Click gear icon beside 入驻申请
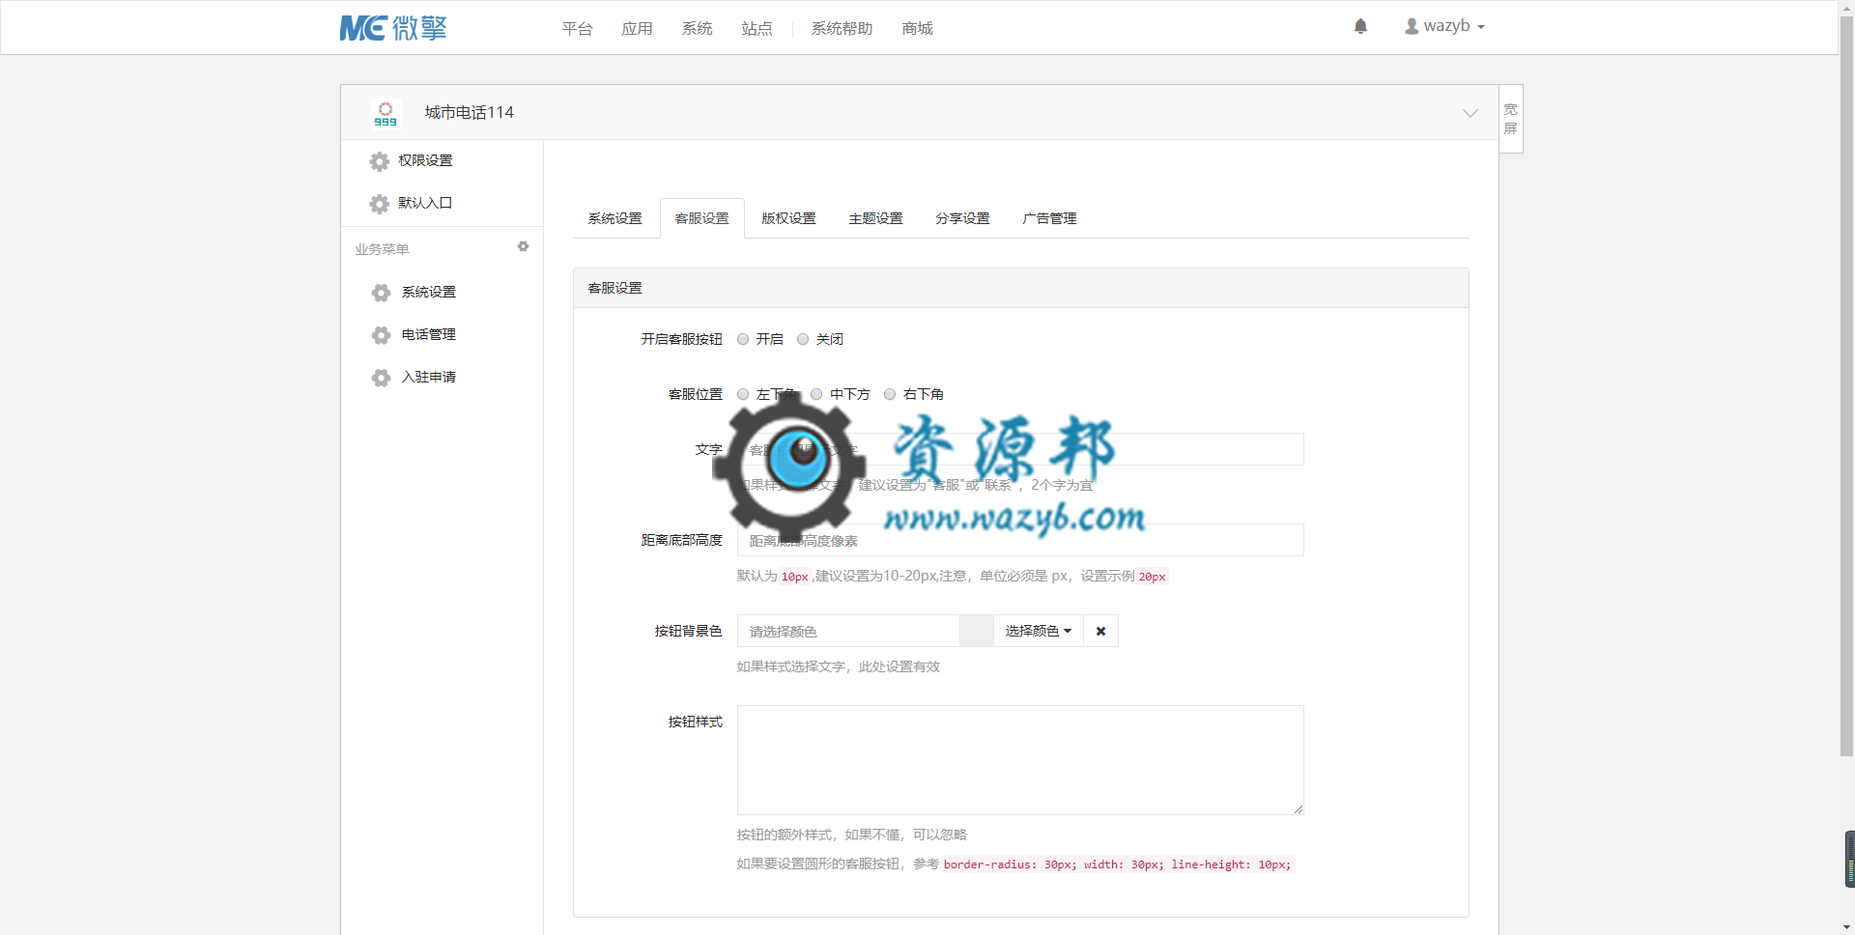The height and width of the screenshot is (935, 1855). (382, 378)
